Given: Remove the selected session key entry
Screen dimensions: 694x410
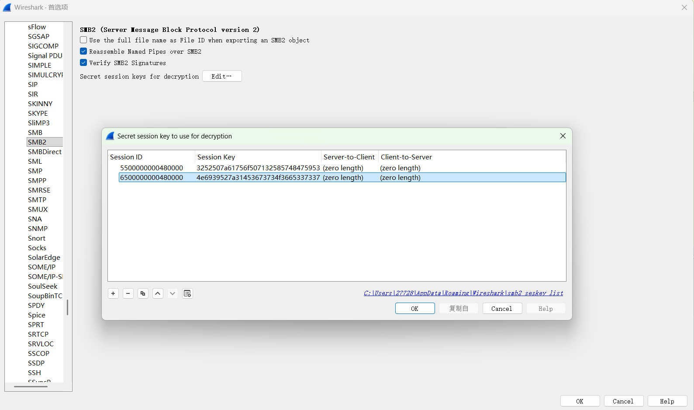Looking at the screenshot, I should coord(128,293).
